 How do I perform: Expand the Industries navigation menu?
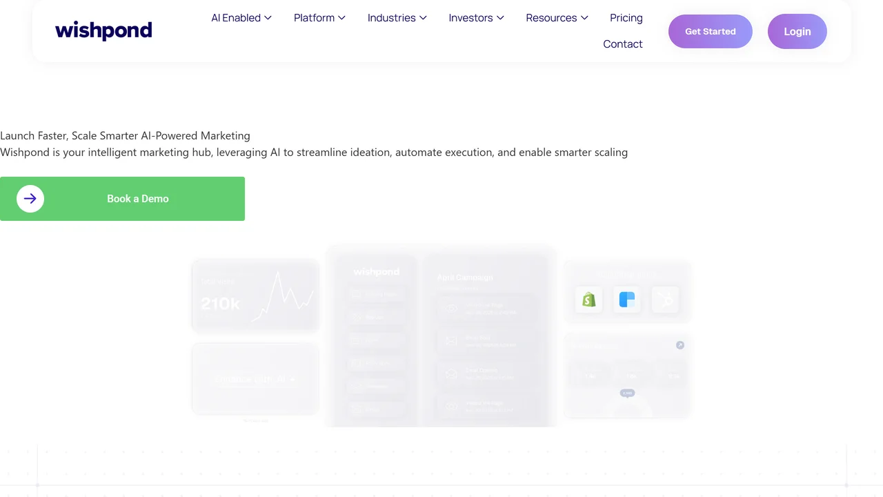[397, 18]
